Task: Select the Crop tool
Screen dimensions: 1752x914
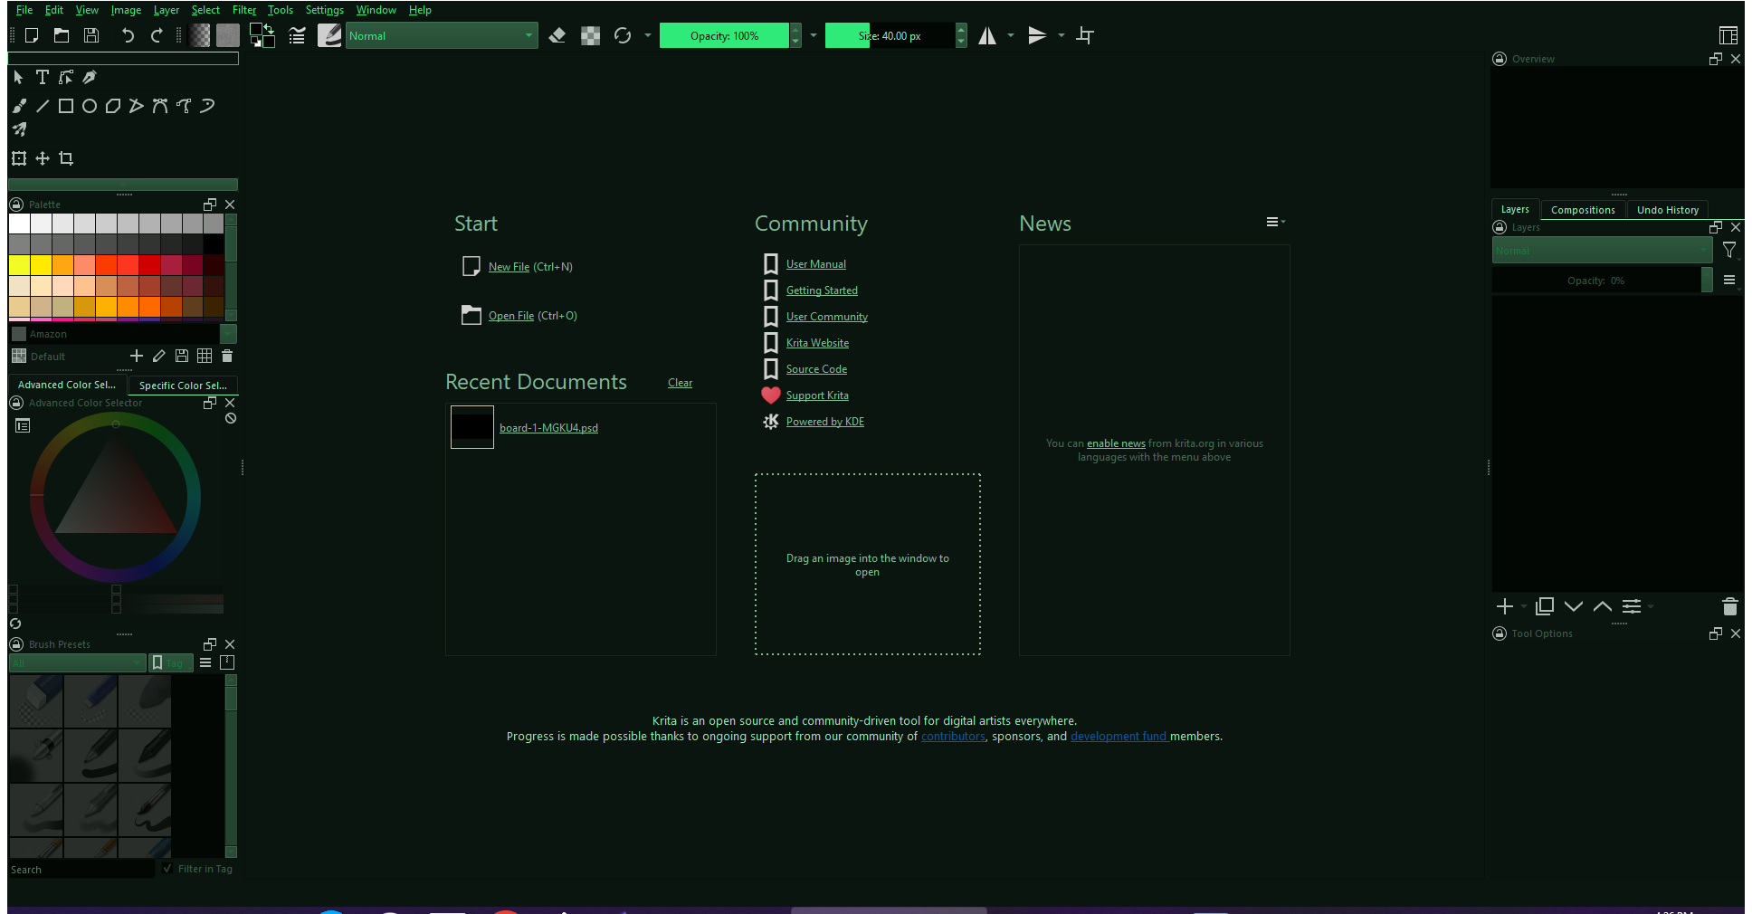Action: pos(66,158)
